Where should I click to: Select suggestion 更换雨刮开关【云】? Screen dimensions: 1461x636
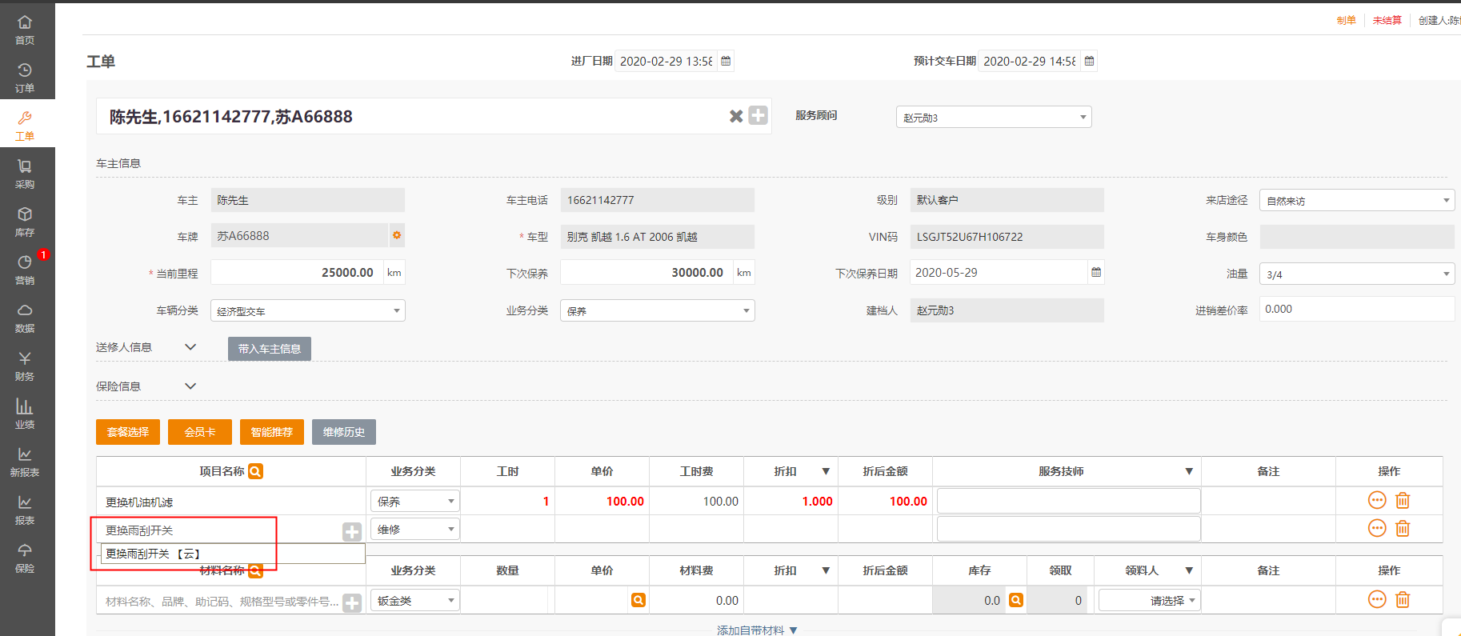click(233, 554)
